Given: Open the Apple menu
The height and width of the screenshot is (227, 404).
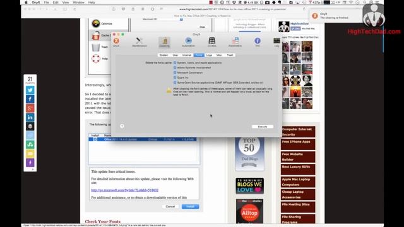Looking at the screenshot, I should coord(26,3).
